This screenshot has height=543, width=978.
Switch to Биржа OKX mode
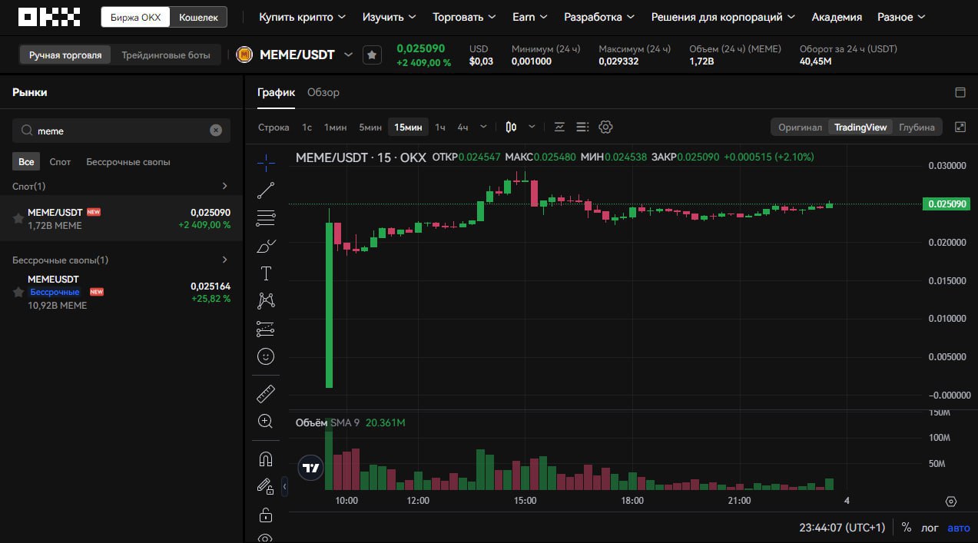point(135,17)
